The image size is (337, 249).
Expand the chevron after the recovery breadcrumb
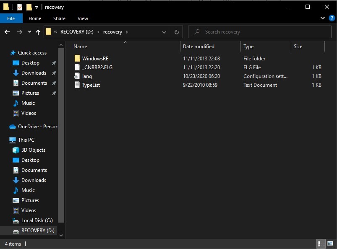click(127, 32)
